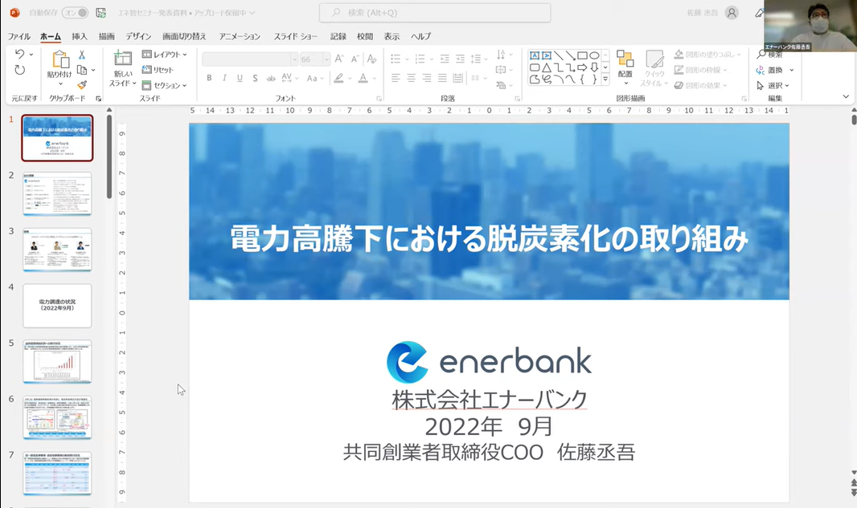Select the right arrow shape in gallery
The width and height of the screenshot is (857, 508).
click(x=583, y=67)
